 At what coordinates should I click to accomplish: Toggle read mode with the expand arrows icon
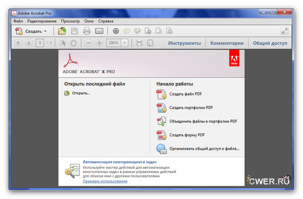click(285, 31)
